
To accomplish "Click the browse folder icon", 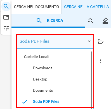I will (100, 41).
